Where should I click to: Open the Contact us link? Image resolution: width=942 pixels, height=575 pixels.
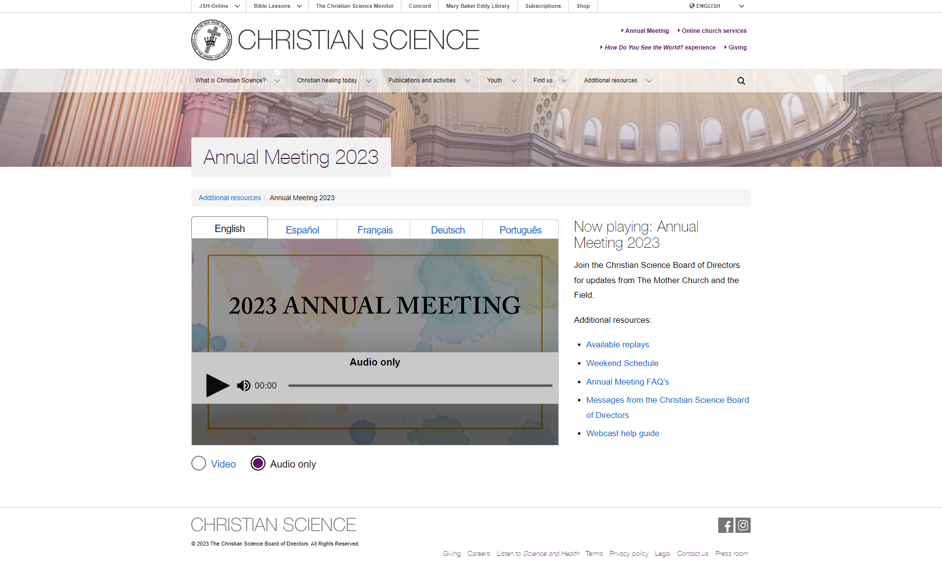(693, 553)
